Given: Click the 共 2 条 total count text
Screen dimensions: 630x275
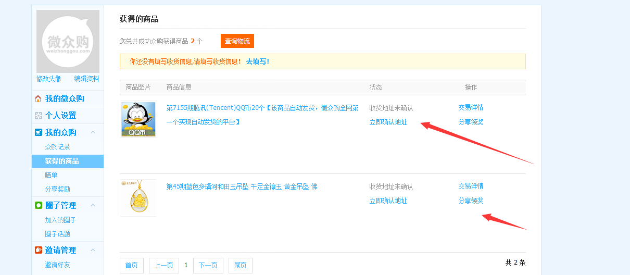Looking at the screenshot, I should click(x=515, y=262).
